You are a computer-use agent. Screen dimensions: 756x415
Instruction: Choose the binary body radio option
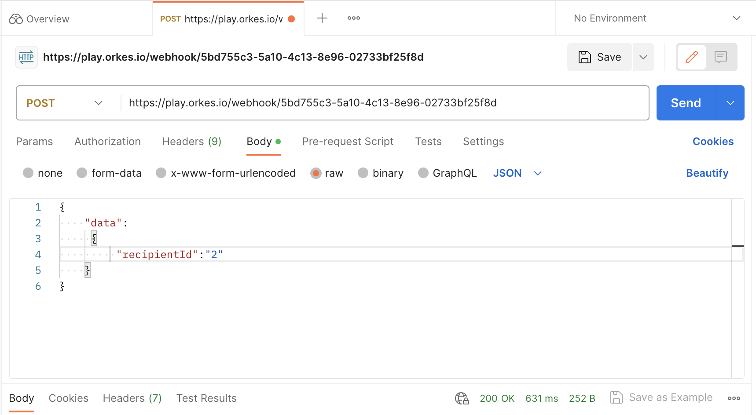click(363, 173)
